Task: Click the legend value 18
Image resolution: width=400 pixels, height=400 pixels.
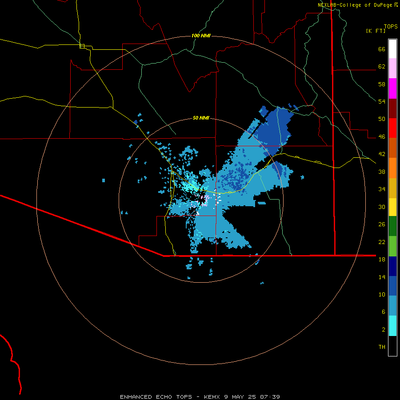Action: tap(382, 260)
